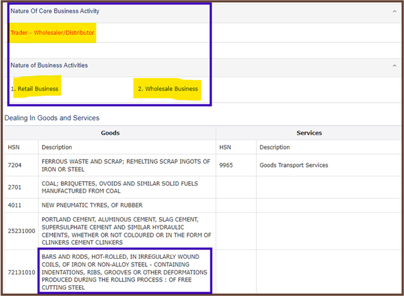Screen dimensions: 404x296
Task: Click the Services column group header
Action: (309, 133)
